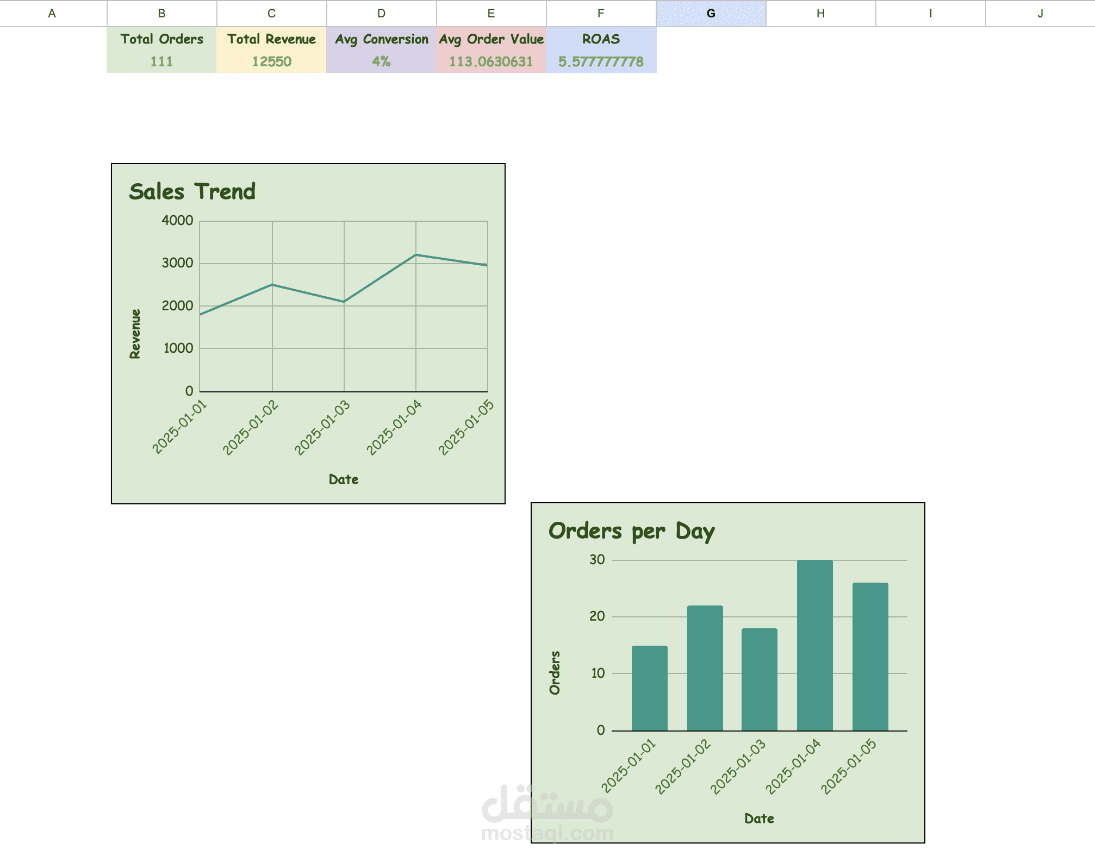Click the revenue line peak at 2025-01-04
This screenshot has width=1095, height=862.
416,255
